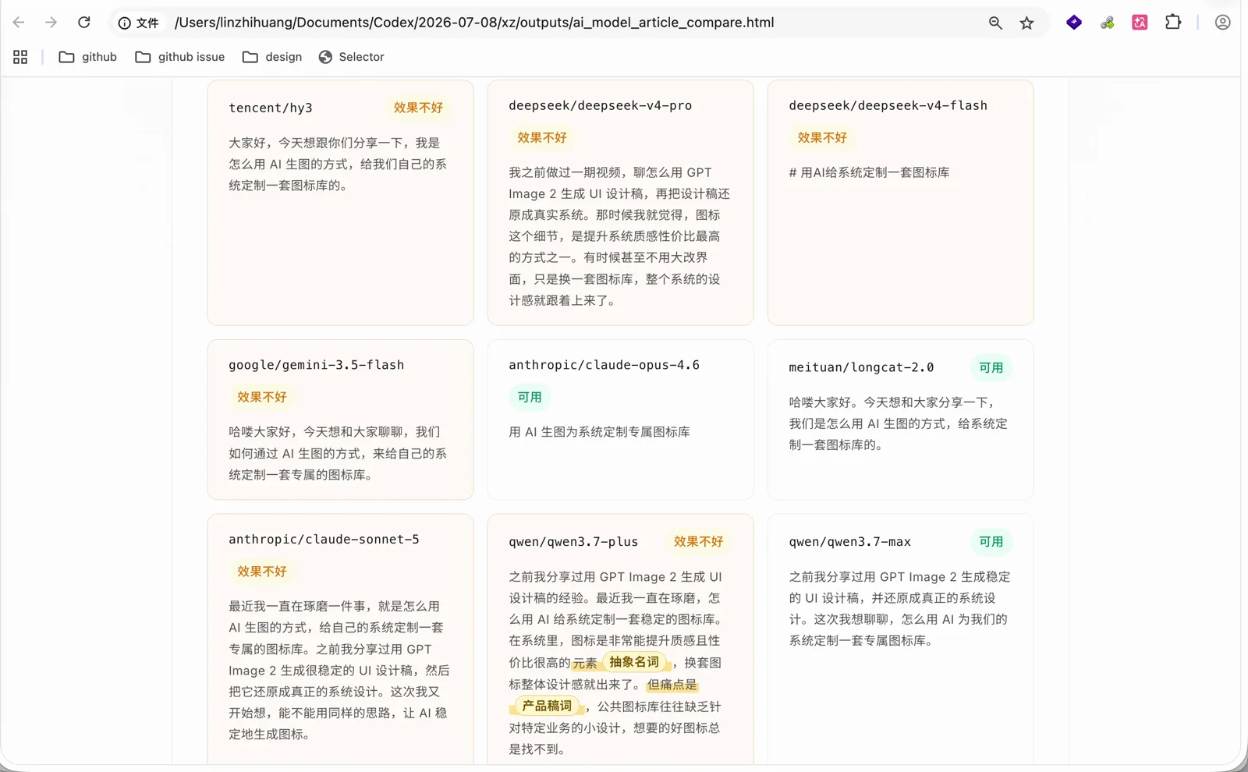Click the zoom magnifier icon in address bar

995,23
